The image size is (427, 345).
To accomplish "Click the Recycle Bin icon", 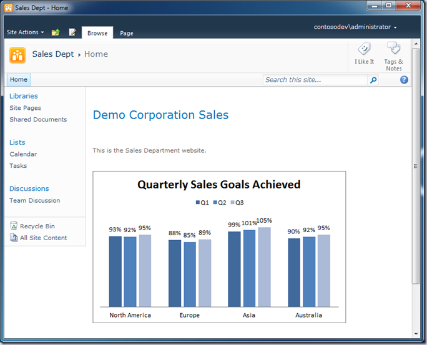I will tap(14, 226).
